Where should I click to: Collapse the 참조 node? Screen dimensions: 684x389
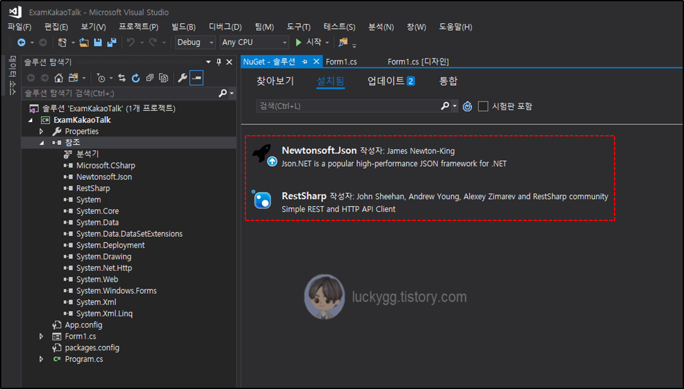[42, 143]
